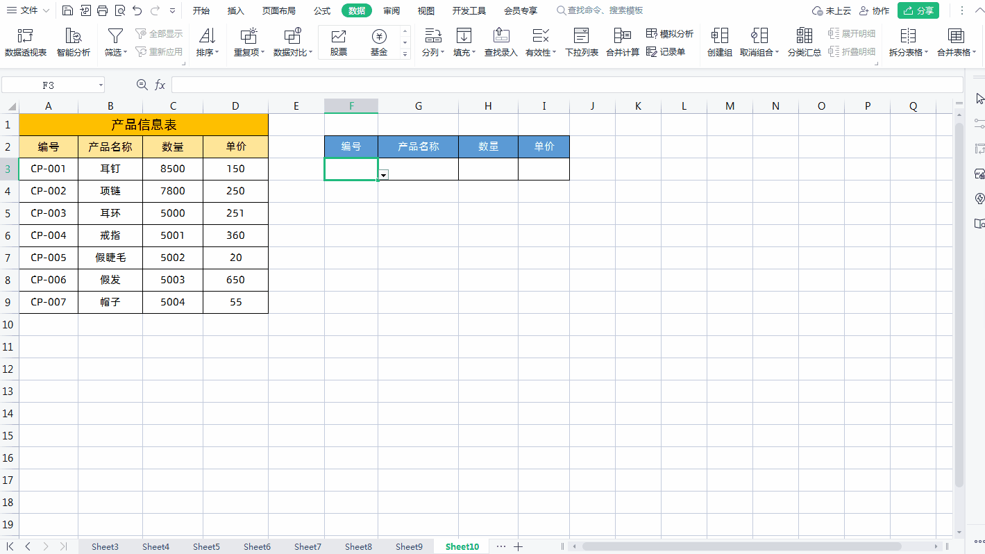This screenshot has width=985, height=554.
Task: Launch 智能分析 smart analysis
Action: (x=74, y=43)
